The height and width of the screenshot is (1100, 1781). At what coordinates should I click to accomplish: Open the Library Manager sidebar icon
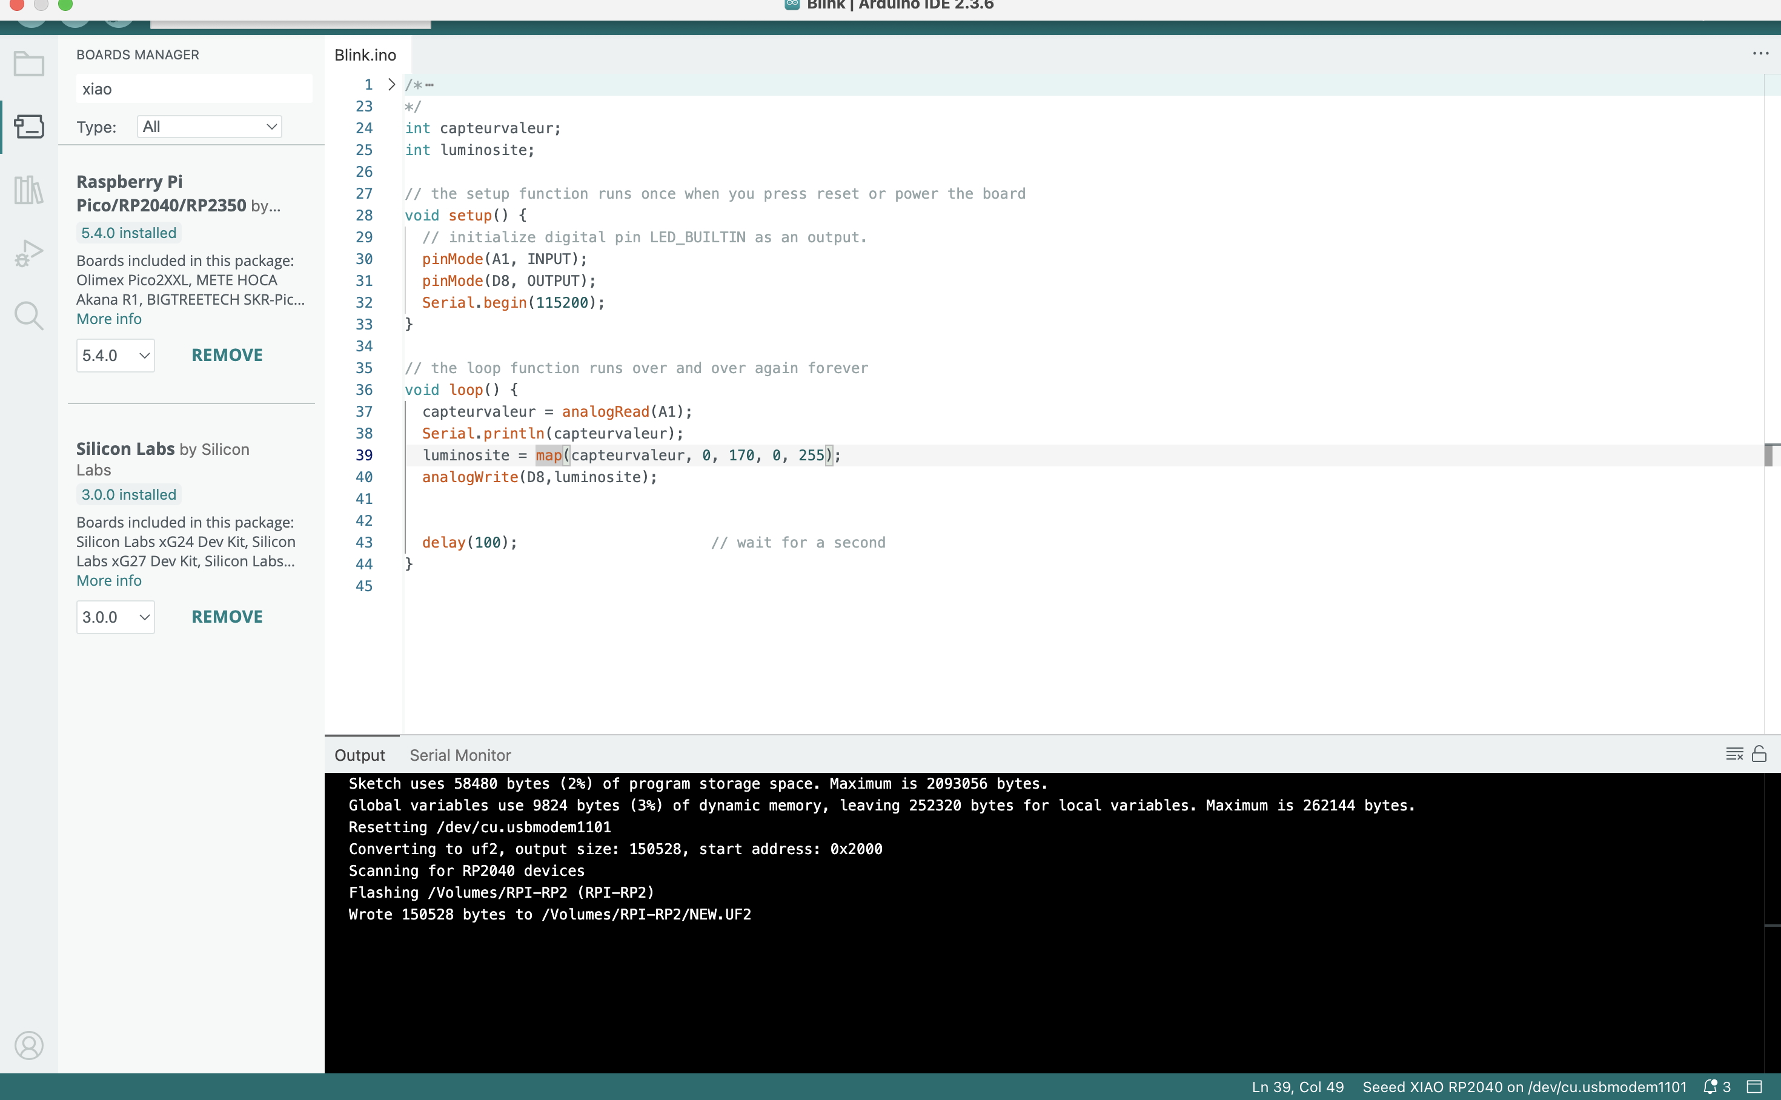28,190
